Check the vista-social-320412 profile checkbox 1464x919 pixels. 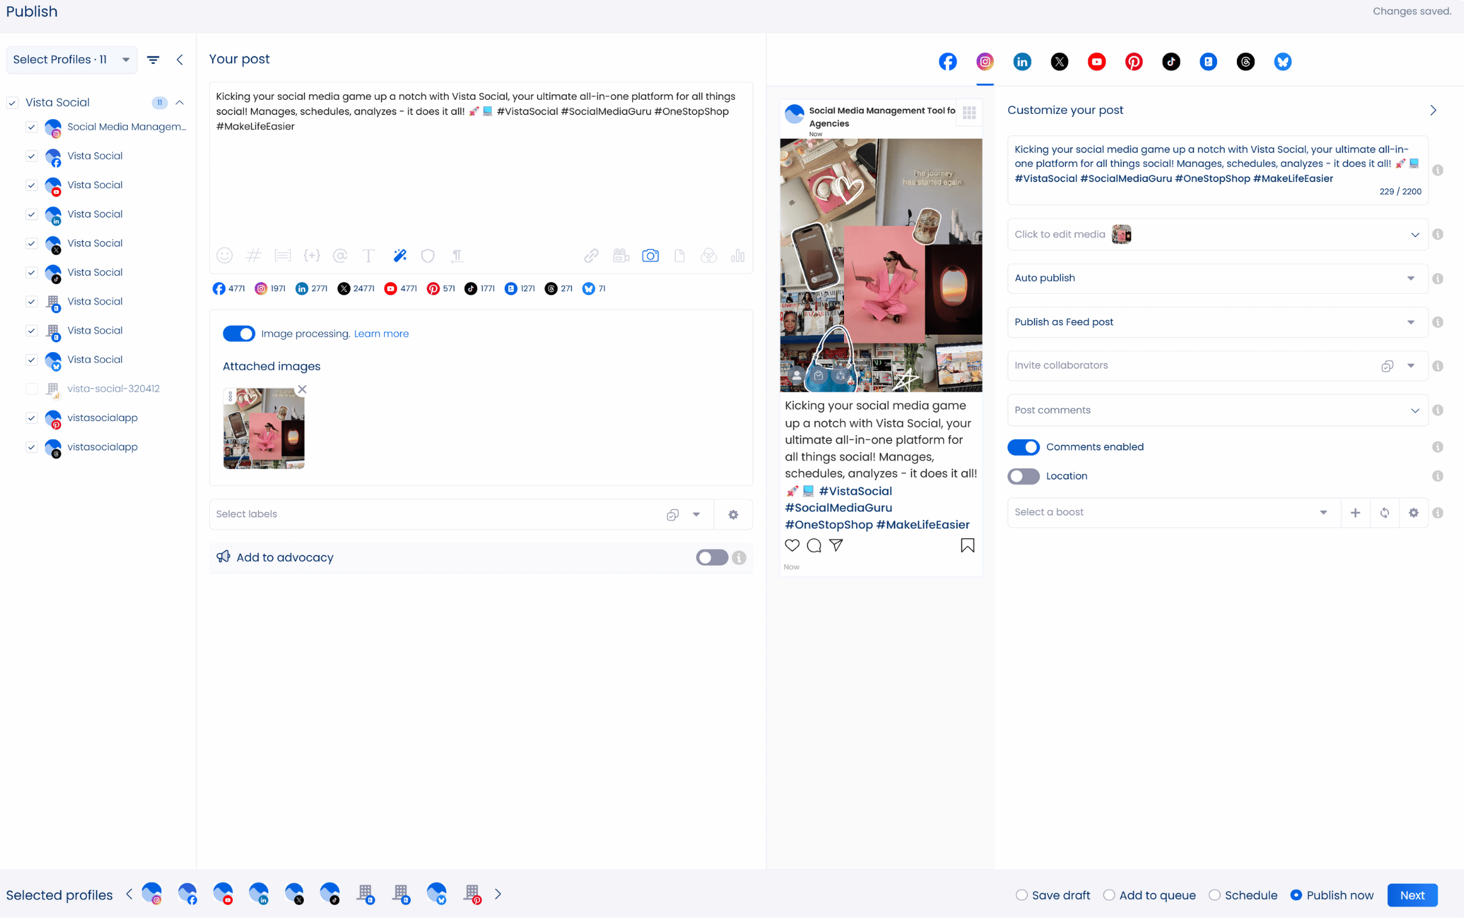tap(31, 388)
